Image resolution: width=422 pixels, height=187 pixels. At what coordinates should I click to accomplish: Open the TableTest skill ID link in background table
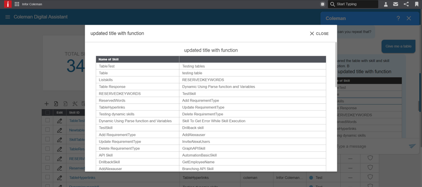77,121
